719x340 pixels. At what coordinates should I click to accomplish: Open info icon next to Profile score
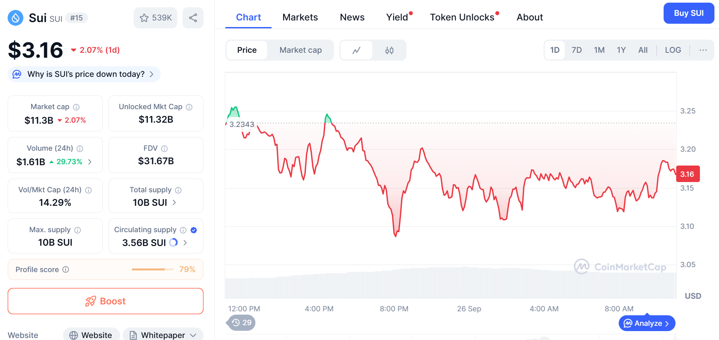[x=66, y=270]
